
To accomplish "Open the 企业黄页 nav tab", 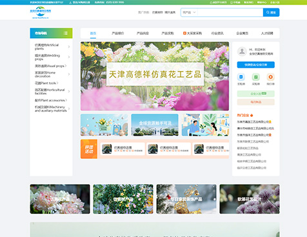I will point(243,33).
